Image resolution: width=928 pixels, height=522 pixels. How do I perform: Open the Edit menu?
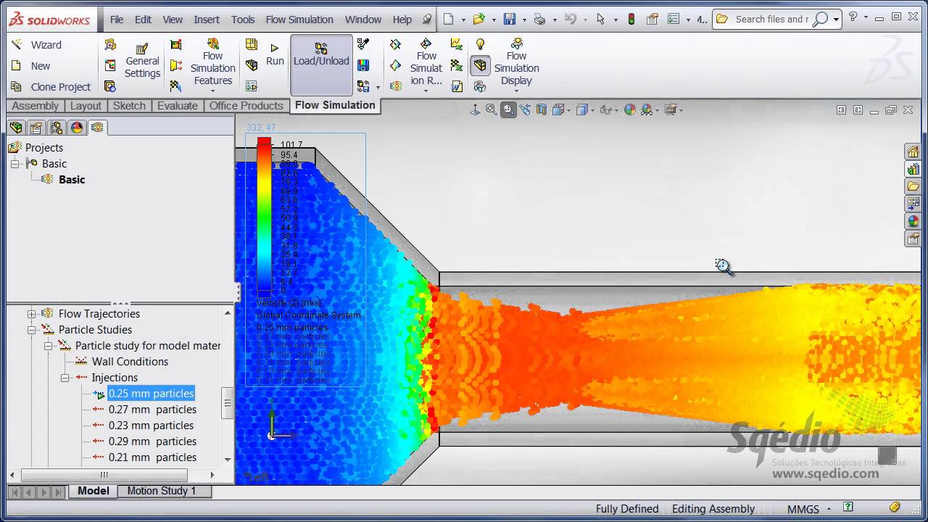tap(144, 20)
